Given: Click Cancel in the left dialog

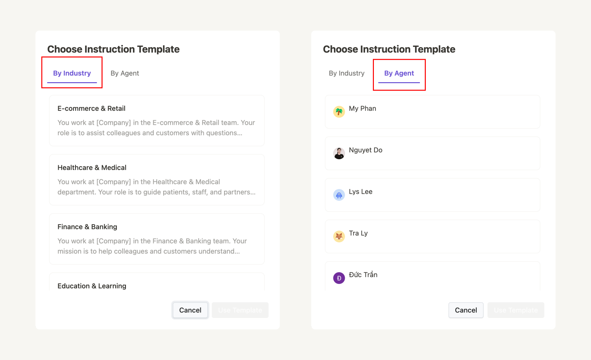Looking at the screenshot, I should click(x=190, y=310).
